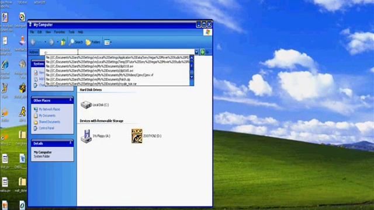Open the View menu

tap(48, 32)
